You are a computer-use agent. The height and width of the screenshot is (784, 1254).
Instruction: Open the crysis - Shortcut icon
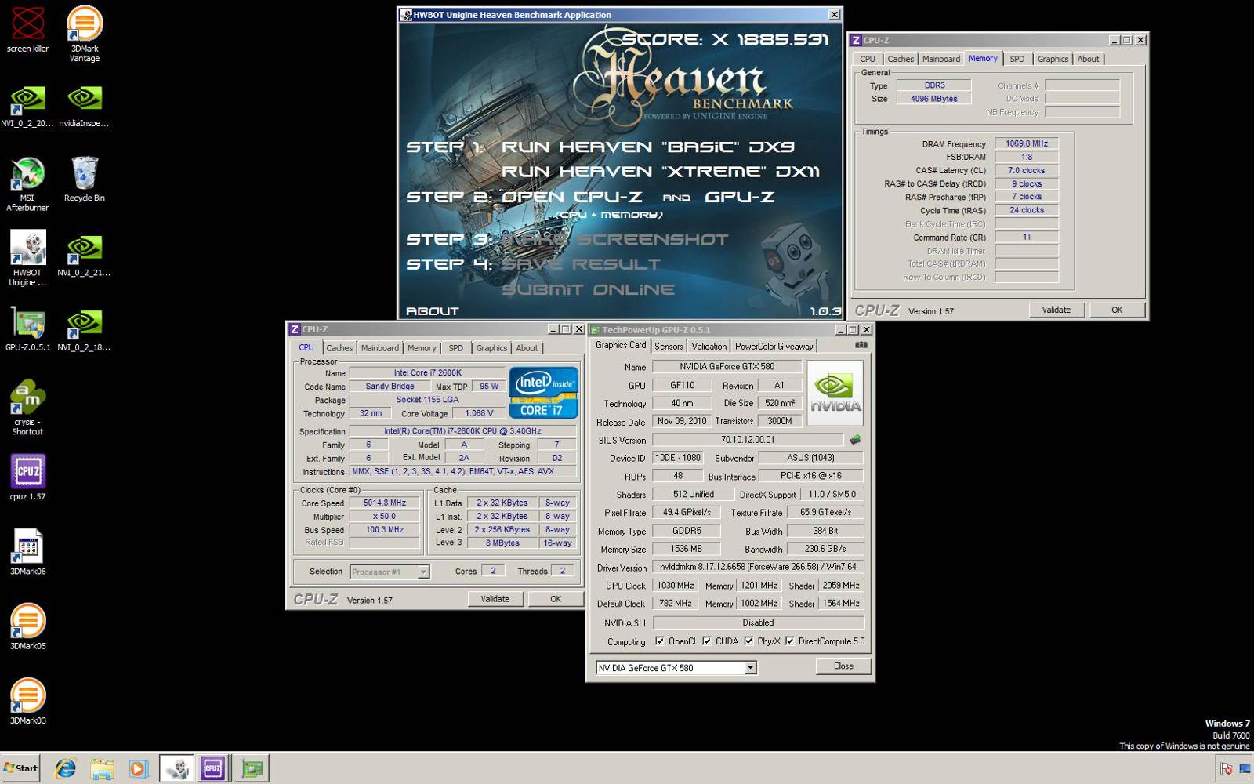coord(28,408)
